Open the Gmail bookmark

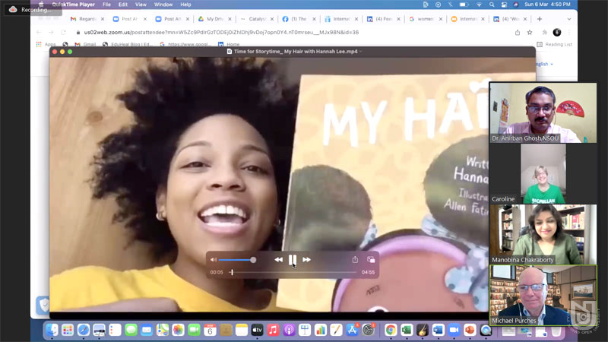point(85,45)
